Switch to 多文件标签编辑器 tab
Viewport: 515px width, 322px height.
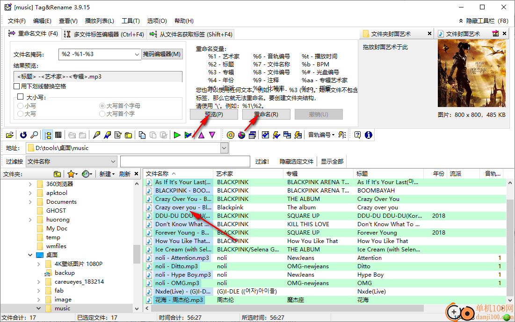click(104, 34)
